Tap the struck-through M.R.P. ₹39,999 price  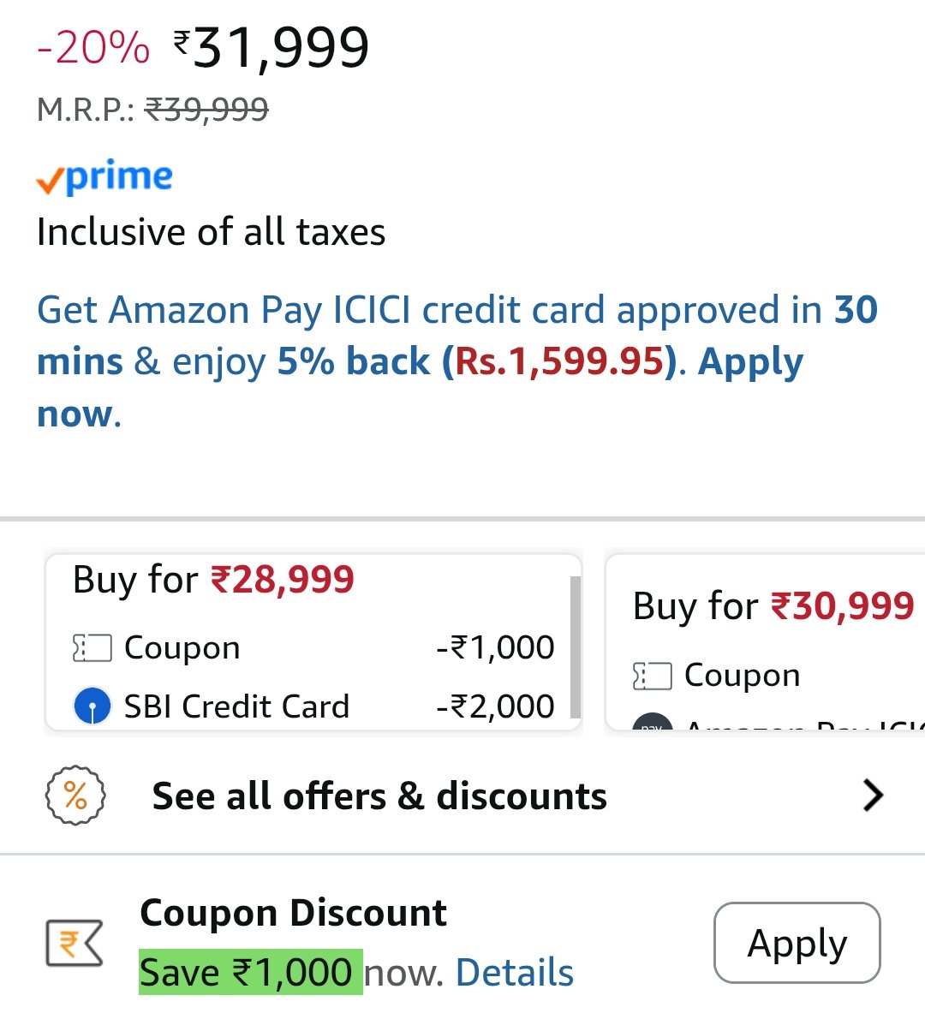point(206,110)
